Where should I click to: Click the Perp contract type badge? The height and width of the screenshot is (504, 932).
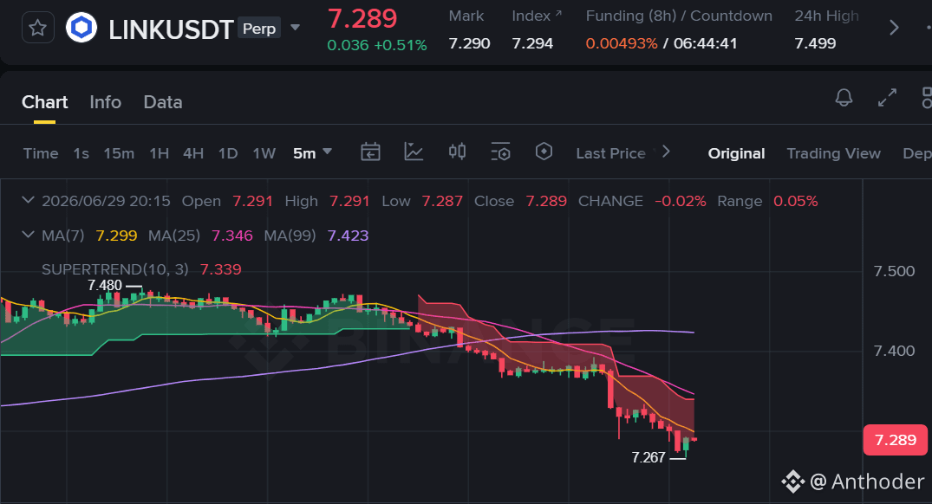[259, 28]
